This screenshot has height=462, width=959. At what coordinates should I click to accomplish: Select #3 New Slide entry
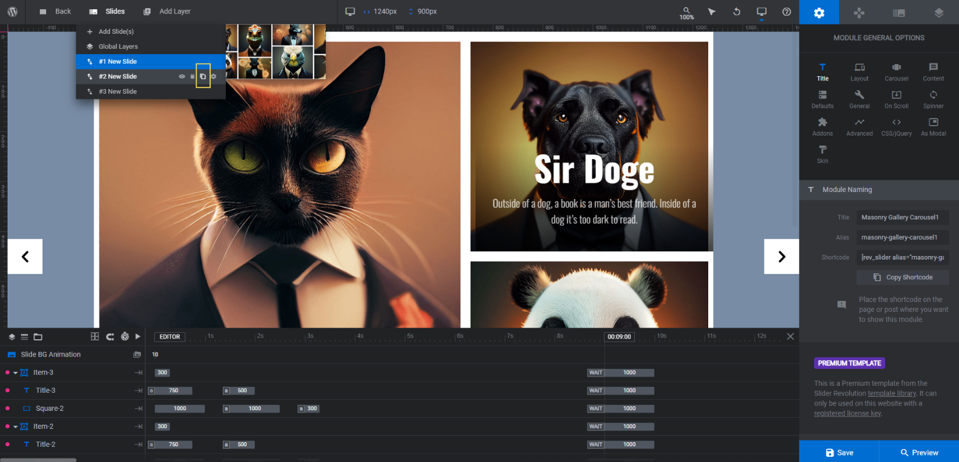pyautogui.click(x=151, y=91)
